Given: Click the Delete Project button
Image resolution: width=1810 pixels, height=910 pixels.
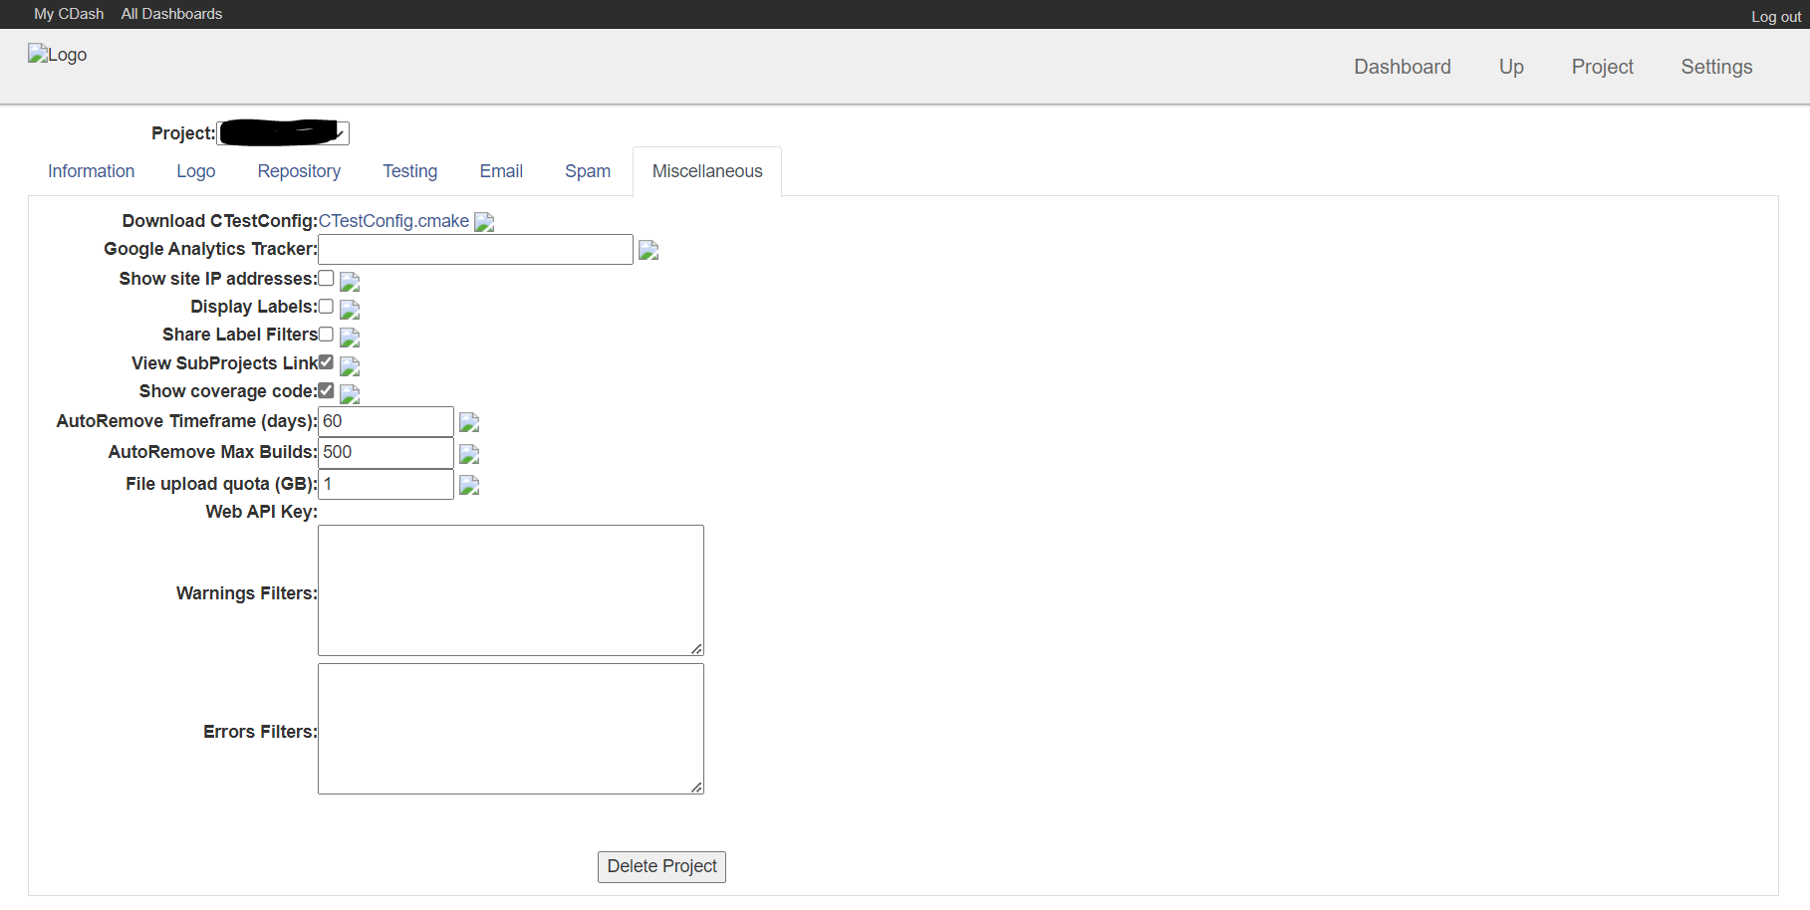Looking at the screenshot, I should pyautogui.click(x=661, y=866).
